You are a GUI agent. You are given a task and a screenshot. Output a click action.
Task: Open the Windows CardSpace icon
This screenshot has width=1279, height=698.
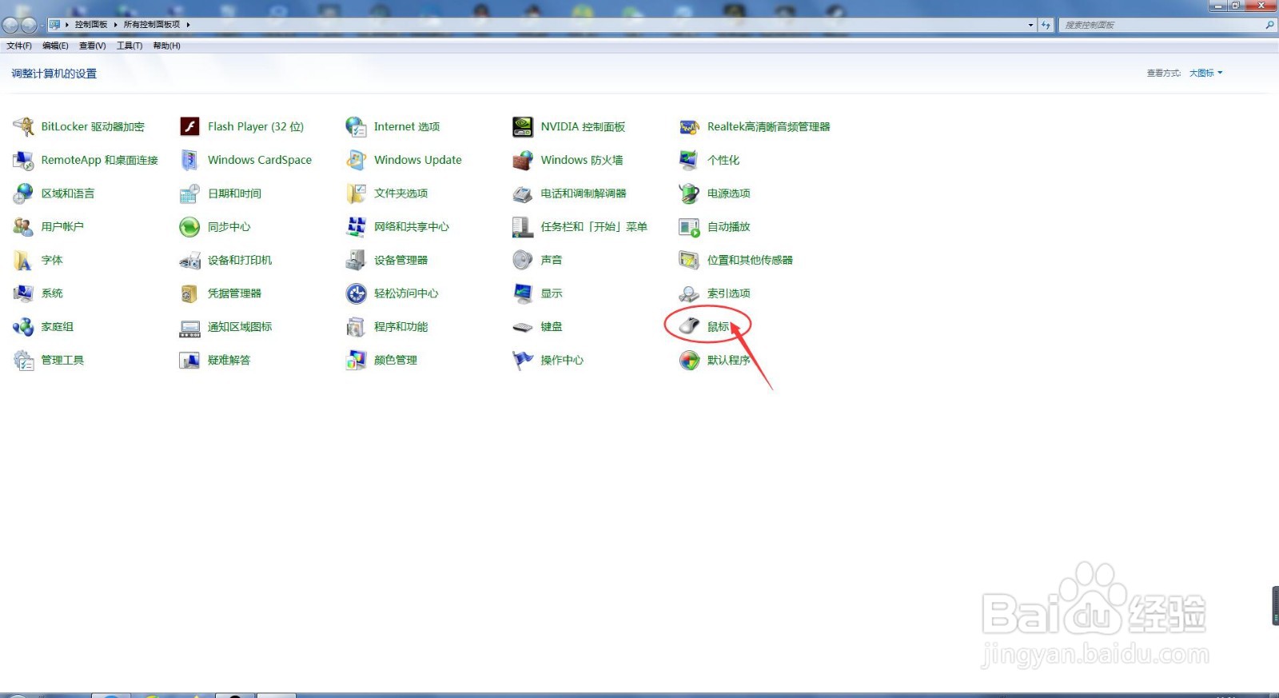(189, 160)
